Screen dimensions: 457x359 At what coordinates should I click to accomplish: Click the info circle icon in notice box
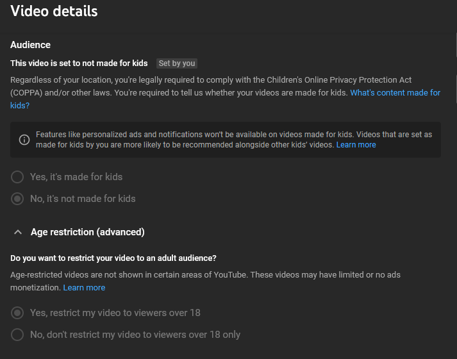pos(24,140)
